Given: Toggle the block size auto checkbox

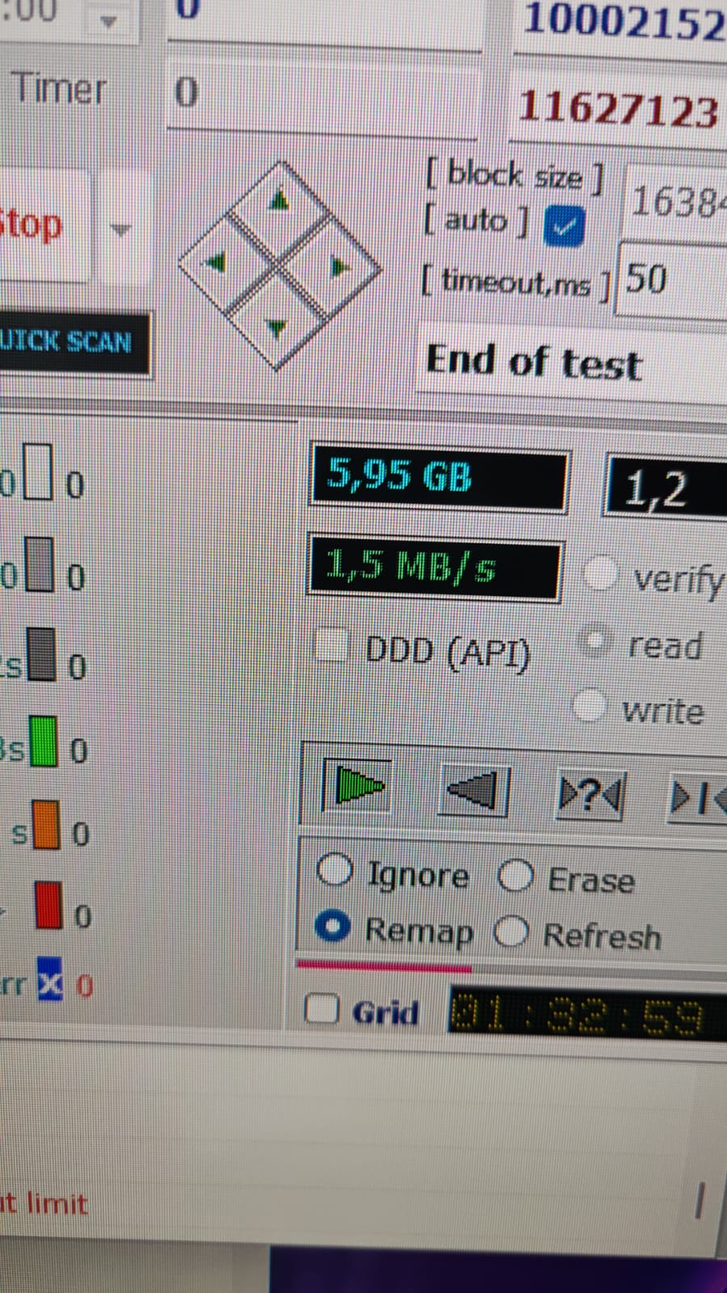Looking at the screenshot, I should [x=564, y=225].
